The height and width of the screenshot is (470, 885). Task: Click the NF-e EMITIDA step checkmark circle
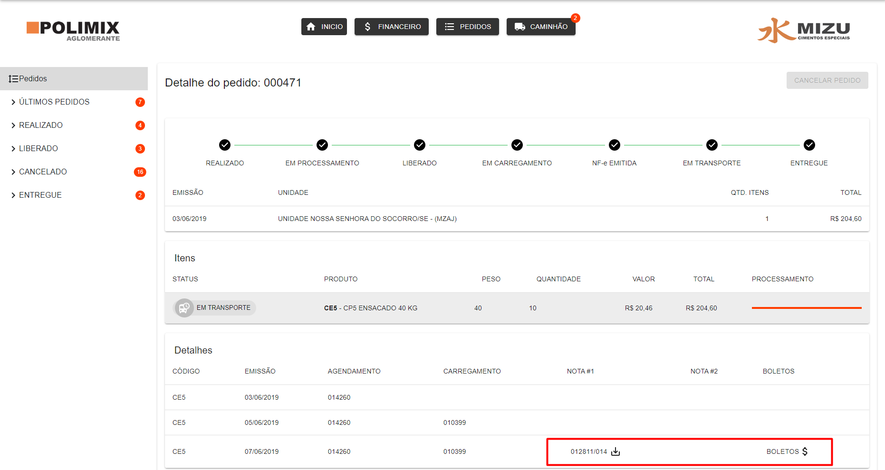click(615, 144)
